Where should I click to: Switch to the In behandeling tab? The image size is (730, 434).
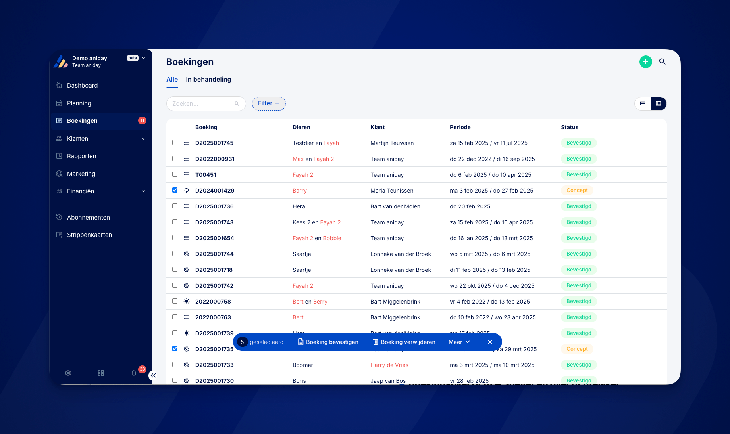click(208, 79)
